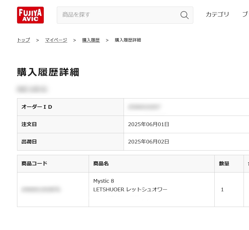Screen dimensions: 249x230
Task: Click the magnifying glass search icon
Action: click(184, 15)
